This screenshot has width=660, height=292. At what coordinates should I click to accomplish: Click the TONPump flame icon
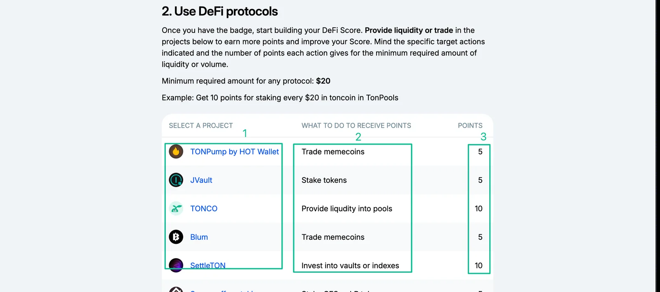pyautogui.click(x=176, y=152)
